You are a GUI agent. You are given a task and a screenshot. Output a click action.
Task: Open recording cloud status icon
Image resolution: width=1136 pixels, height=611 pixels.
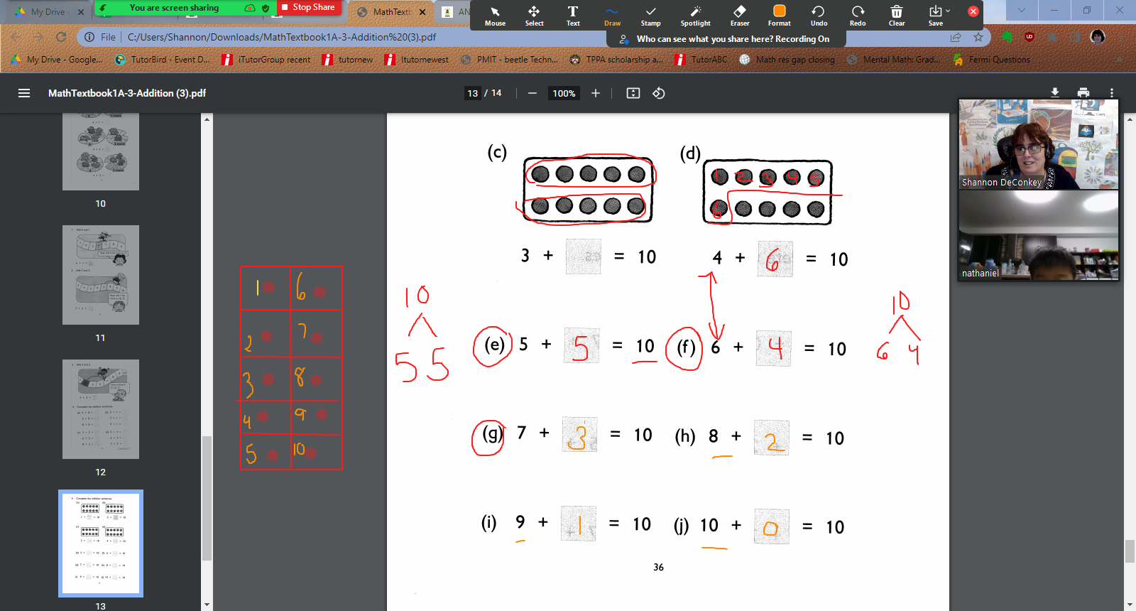coord(250,8)
